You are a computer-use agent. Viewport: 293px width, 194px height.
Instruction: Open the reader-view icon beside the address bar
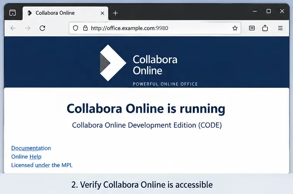point(252,28)
